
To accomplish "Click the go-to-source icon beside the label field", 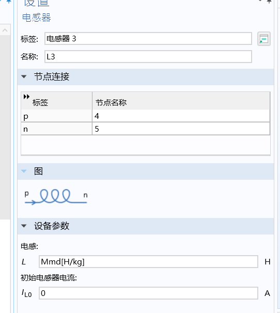I will [264, 39].
